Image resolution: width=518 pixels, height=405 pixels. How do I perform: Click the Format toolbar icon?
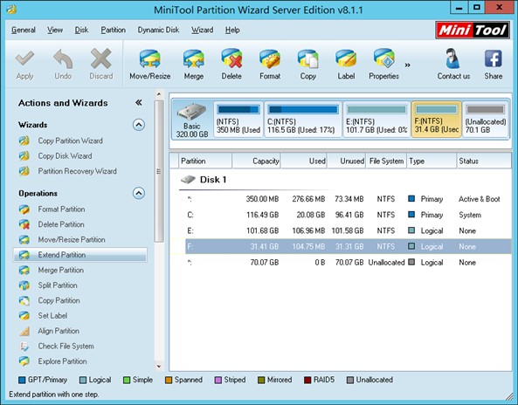pyautogui.click(x=270, y=58)
